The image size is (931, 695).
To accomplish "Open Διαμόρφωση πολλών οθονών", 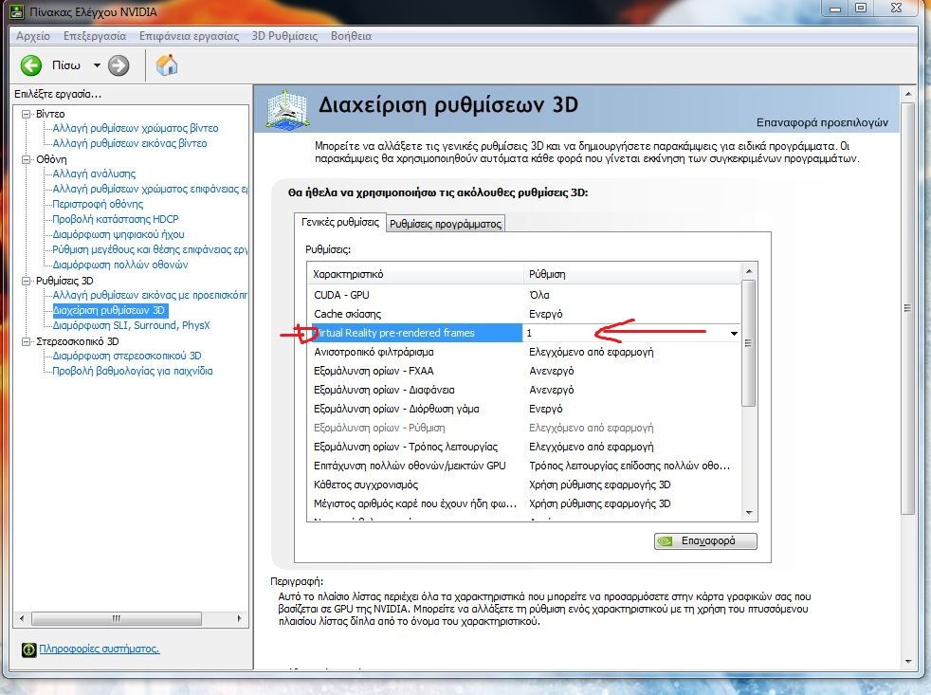I will (x=120, y=265).
